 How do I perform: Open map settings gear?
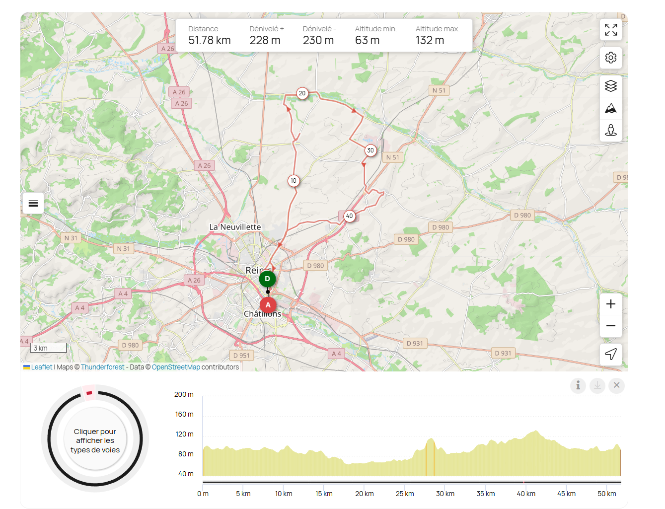pos(610,58)
